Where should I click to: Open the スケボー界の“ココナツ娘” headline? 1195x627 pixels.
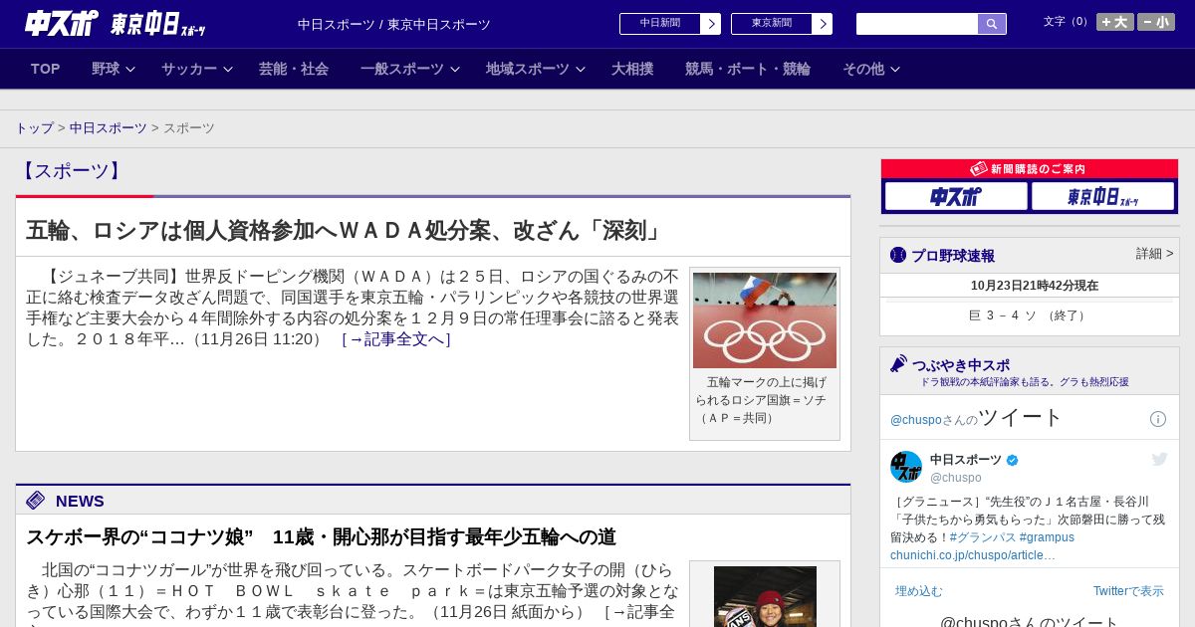click(x=321, y=537)
